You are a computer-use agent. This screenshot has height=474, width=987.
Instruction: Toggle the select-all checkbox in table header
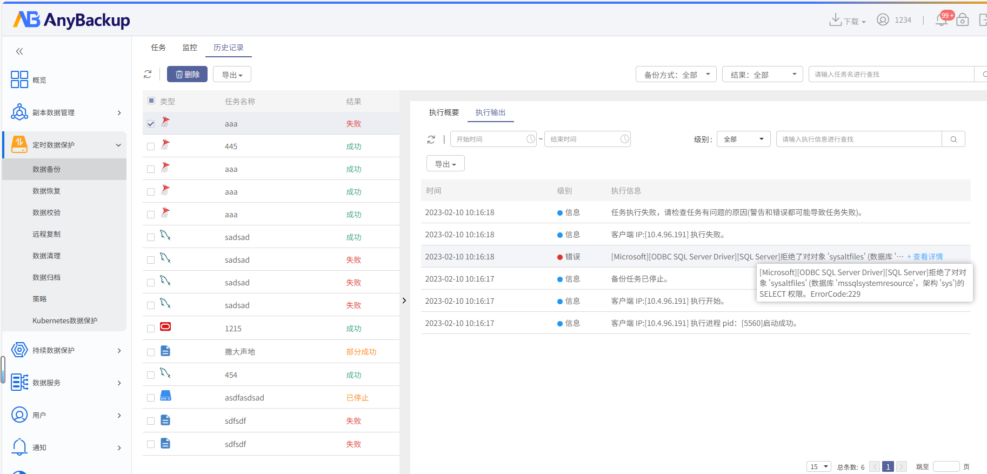151,101
